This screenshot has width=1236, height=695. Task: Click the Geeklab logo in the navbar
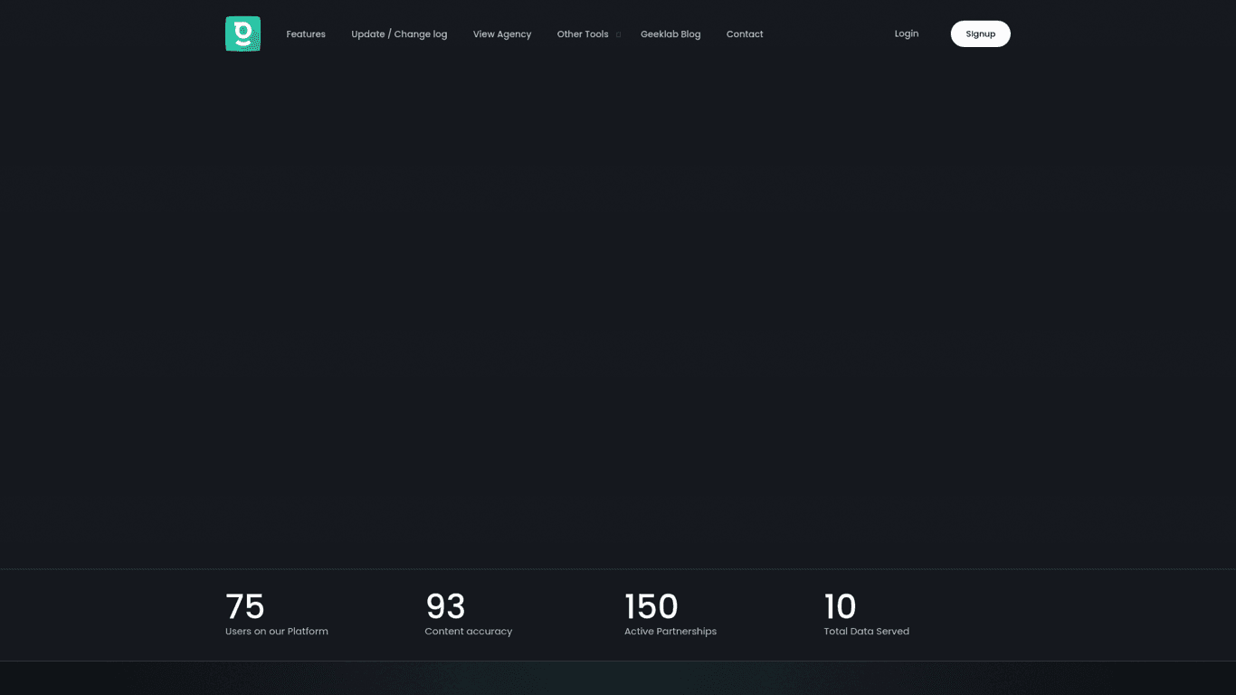point(242,33)
